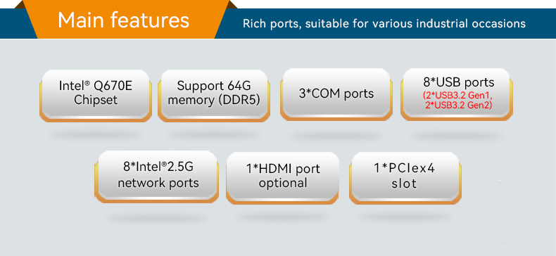Select the 1*PCIex4 slot badge
556x256 pixels.
pyautogui.click(x=405, y=178)
